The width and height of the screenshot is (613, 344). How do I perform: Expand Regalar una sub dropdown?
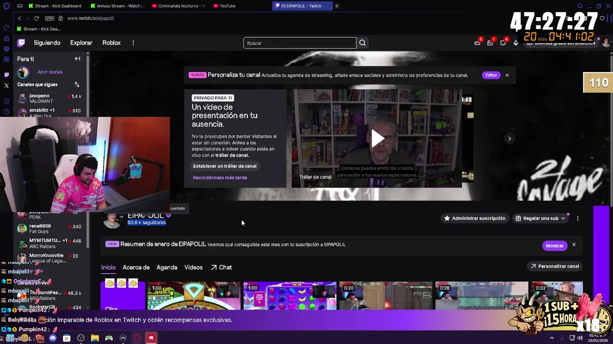[540, 218]
